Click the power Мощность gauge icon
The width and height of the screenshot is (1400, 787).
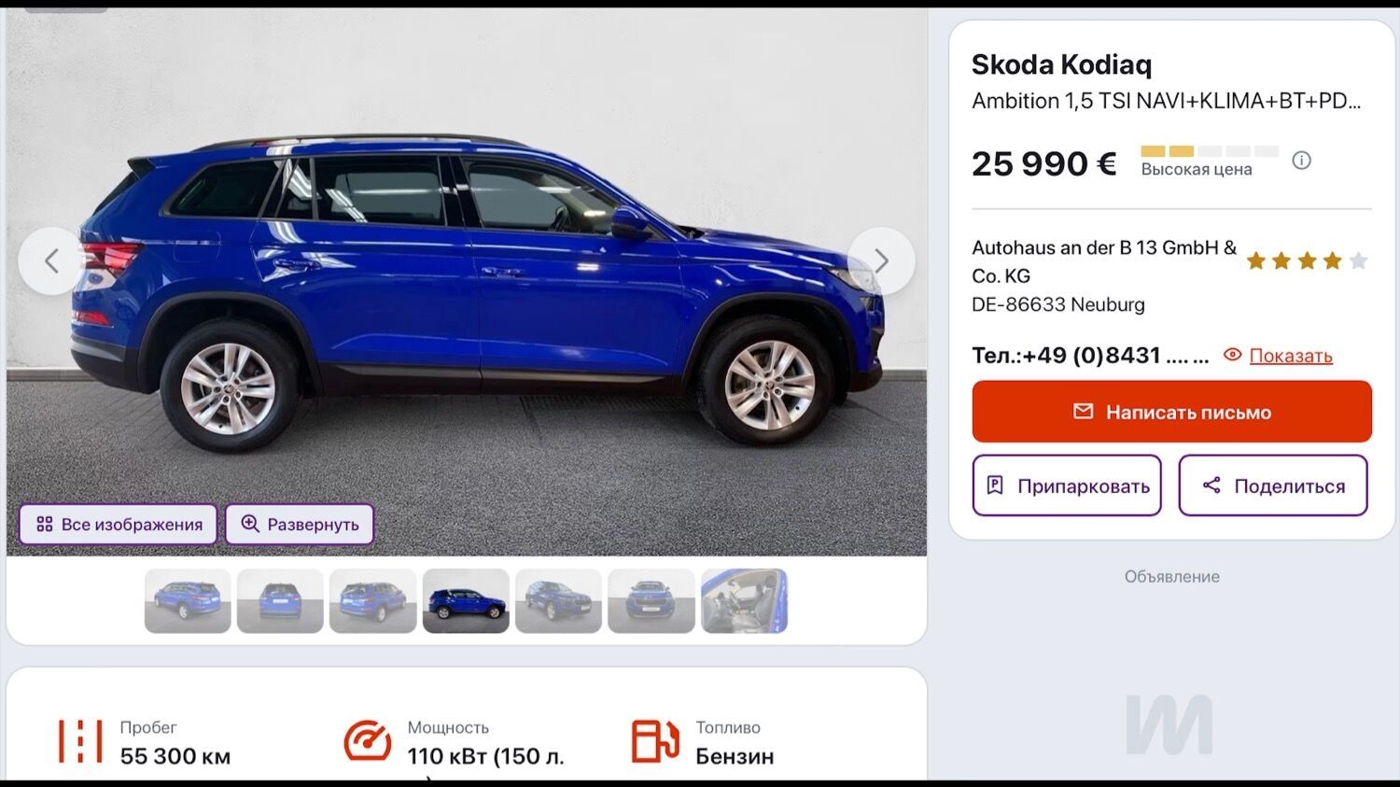[x=368, y=741]
